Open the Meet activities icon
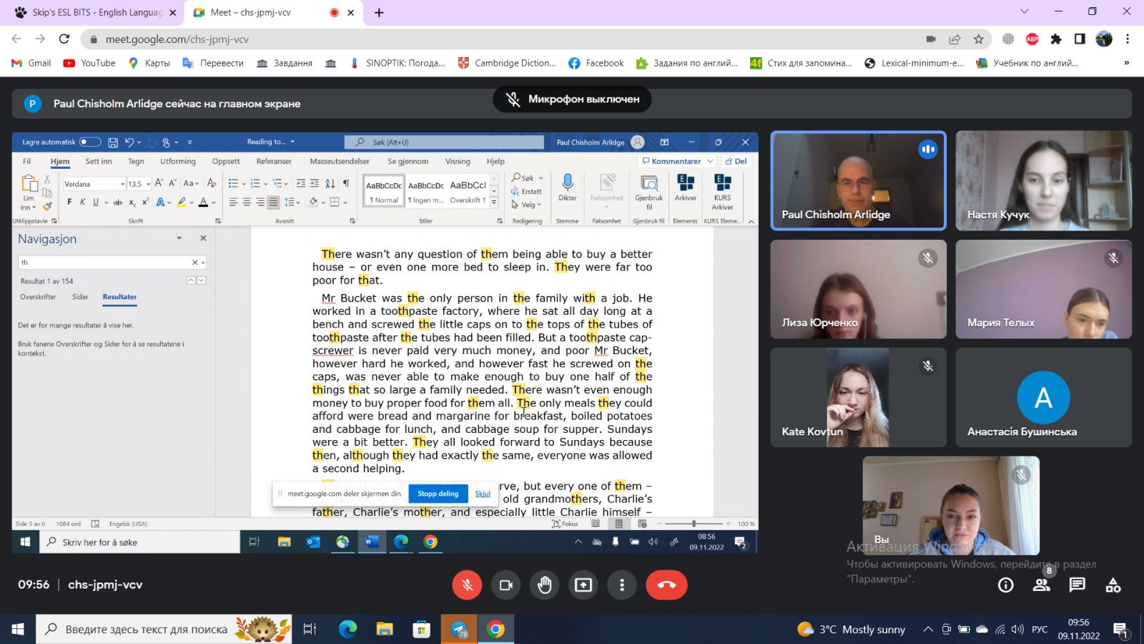The width and height of the screenshot is (1144, 644). click(1113, 585)
